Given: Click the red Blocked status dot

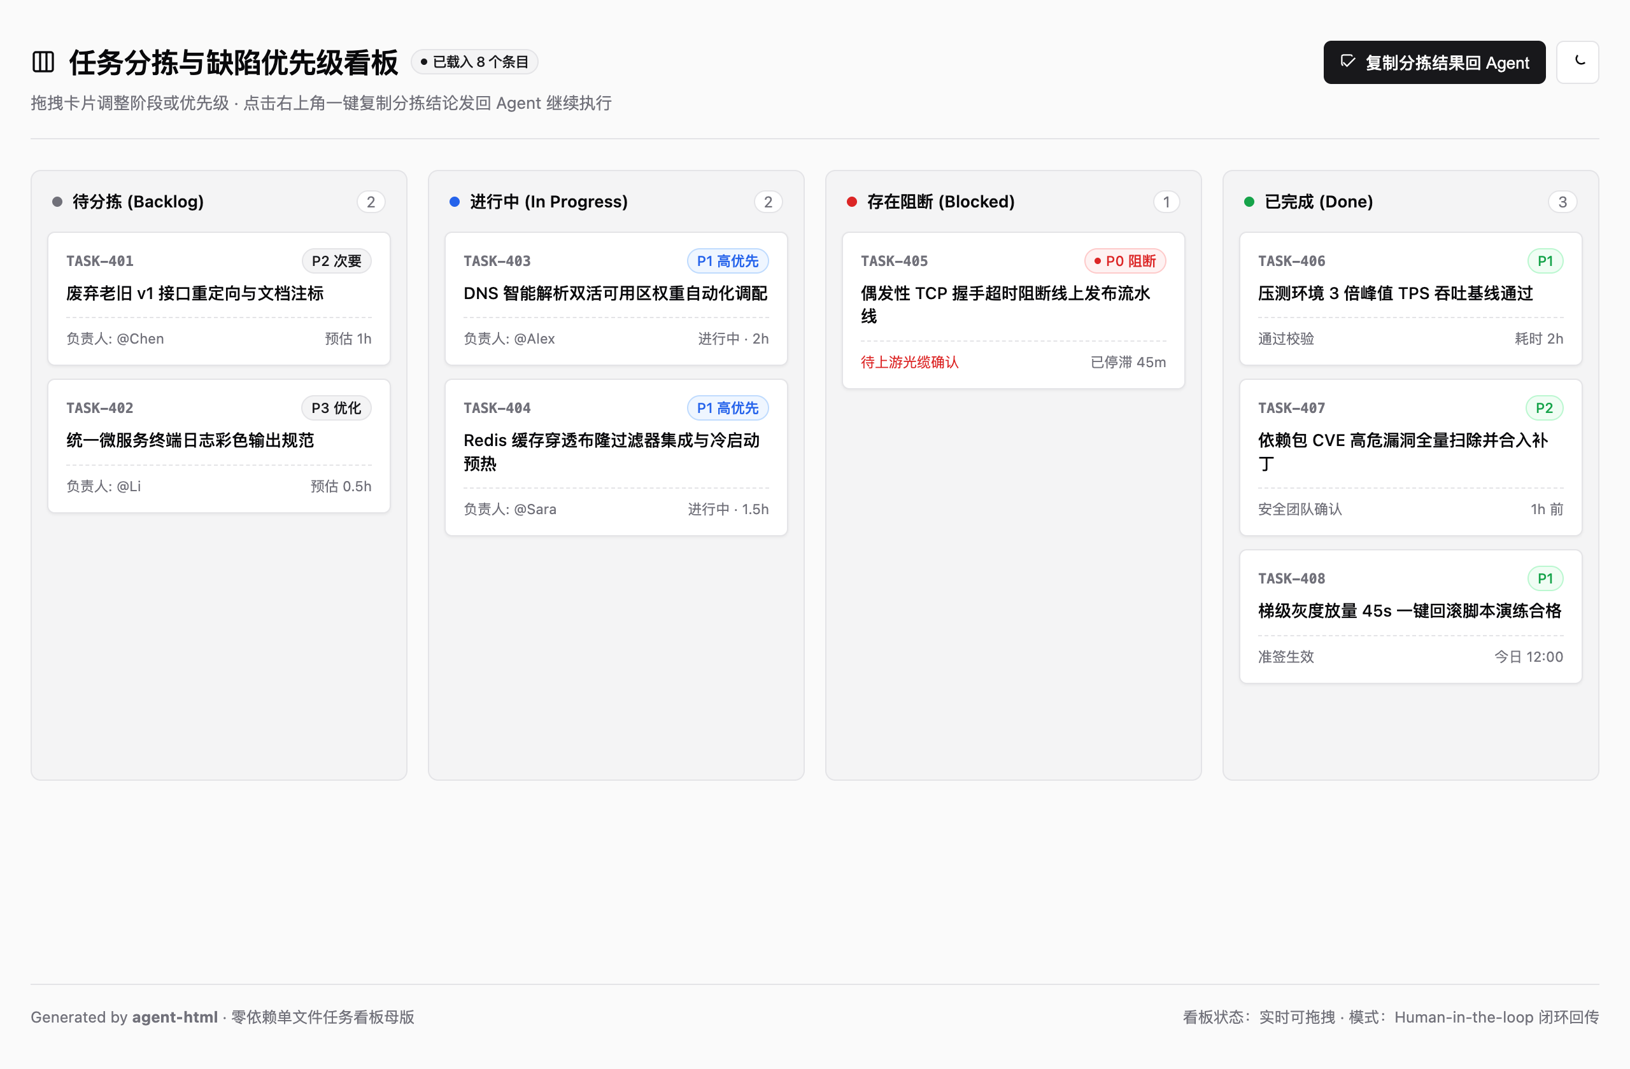Looking at the screenshot, I should [852, 202].
